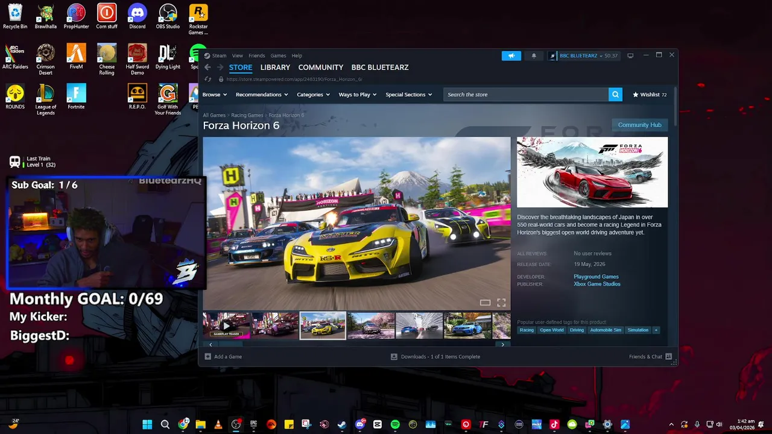Open the Wishlist 72 link
The width and height of the screenshot is (772, 434).
pyautogui.click(x=650, y=95)
